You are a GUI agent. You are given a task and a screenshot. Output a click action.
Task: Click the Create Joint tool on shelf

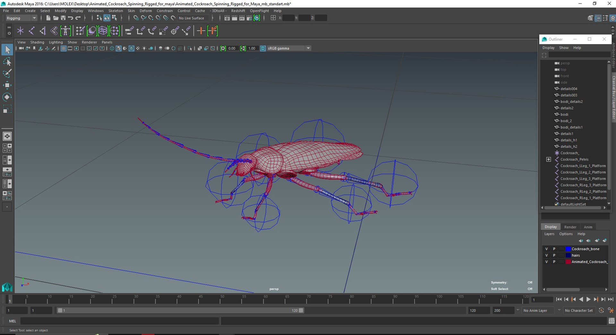(31, 31)
